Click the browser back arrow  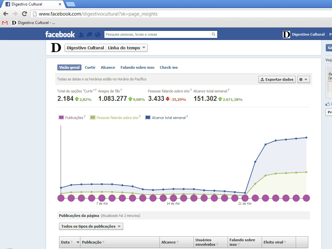(6, 14)
